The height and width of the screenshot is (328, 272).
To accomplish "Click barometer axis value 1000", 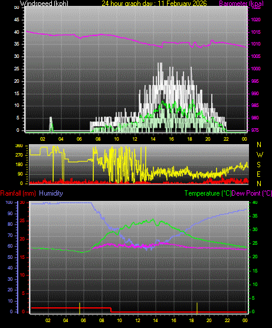I will point(255,69).
